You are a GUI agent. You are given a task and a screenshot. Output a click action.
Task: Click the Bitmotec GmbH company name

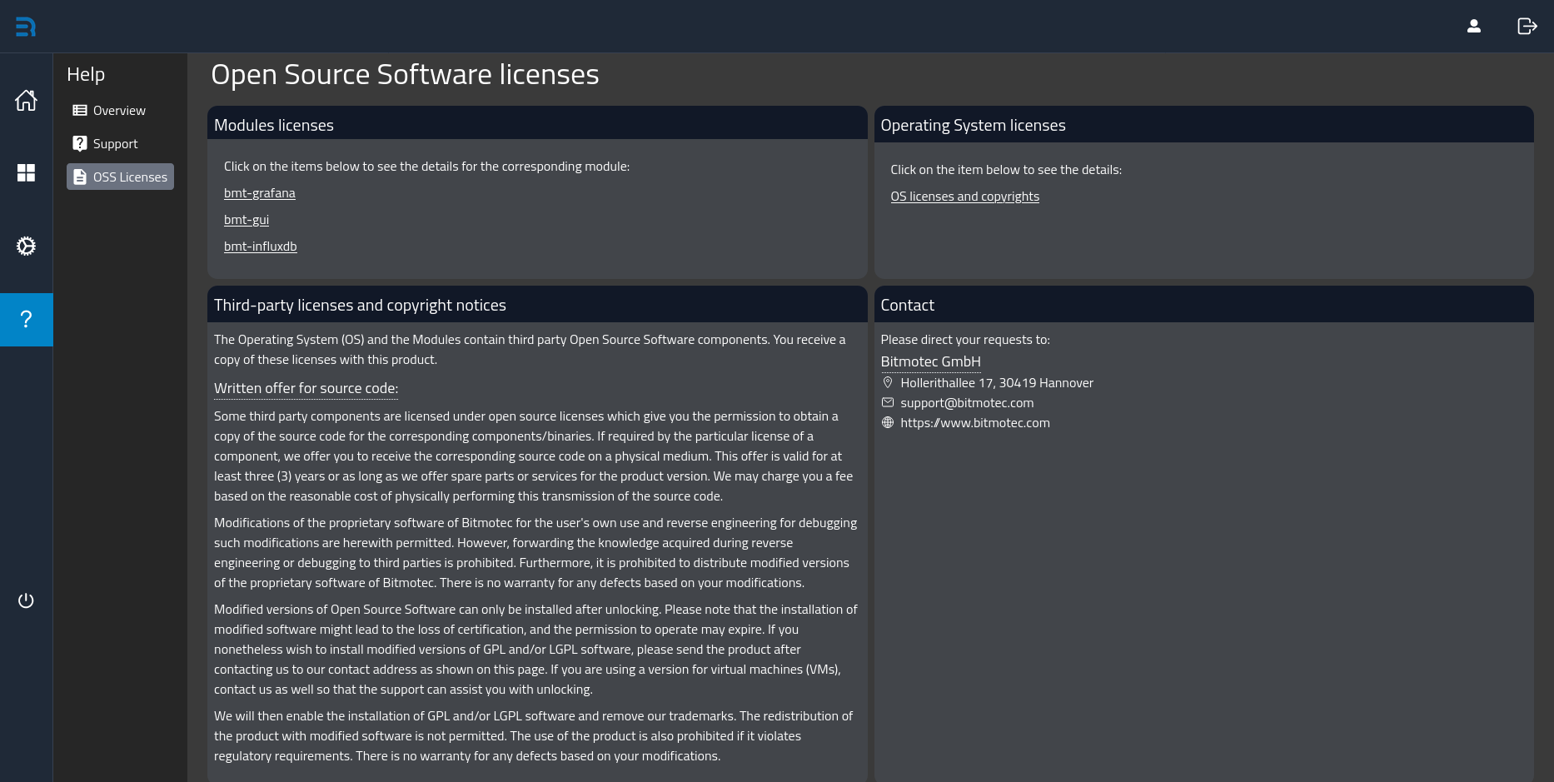click(931, 361)
